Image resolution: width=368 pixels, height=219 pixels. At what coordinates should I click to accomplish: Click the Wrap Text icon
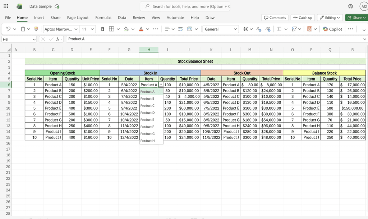179,29
